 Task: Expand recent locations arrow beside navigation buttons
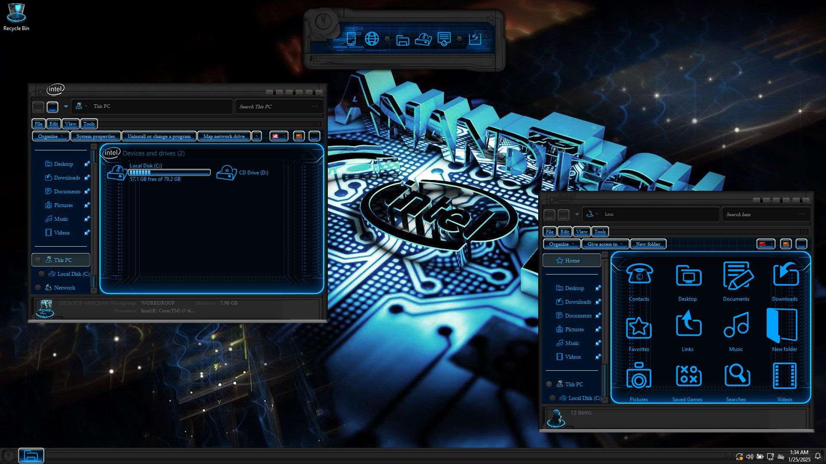point(66,106)
